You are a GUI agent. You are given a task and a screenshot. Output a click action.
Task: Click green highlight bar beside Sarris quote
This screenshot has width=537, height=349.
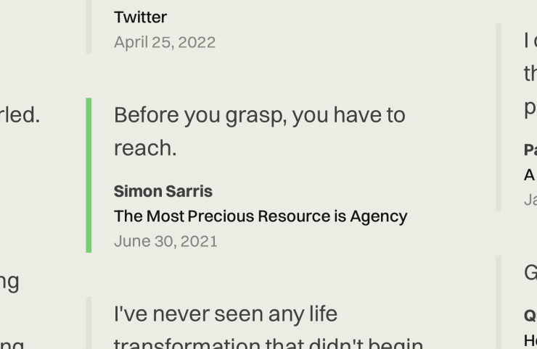click(x=89, y=175)
